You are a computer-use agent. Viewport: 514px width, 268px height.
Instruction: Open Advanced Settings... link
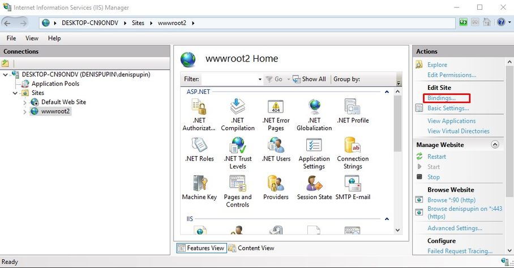coord(455,228)
